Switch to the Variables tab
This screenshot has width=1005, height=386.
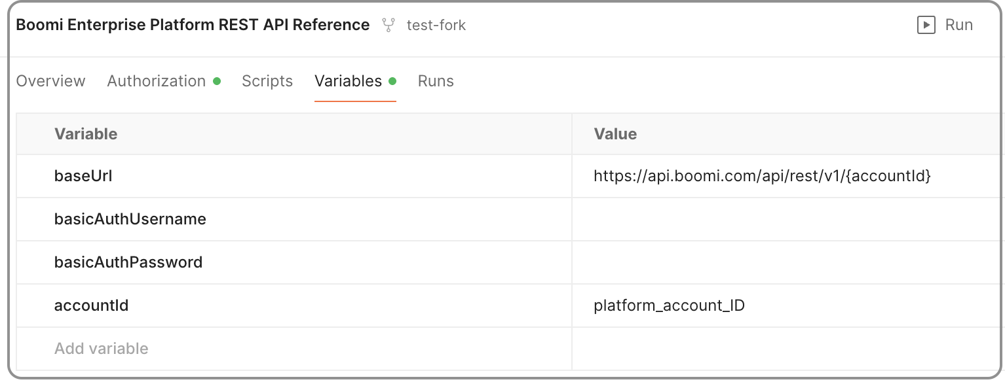[349, 80]
